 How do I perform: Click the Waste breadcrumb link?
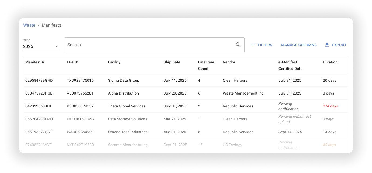click(x=29, y=25)
